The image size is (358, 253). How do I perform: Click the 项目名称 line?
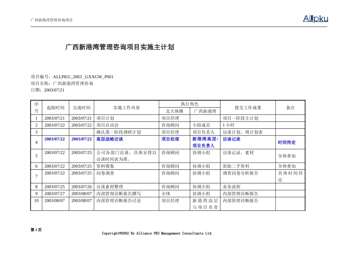coord(62,84)
